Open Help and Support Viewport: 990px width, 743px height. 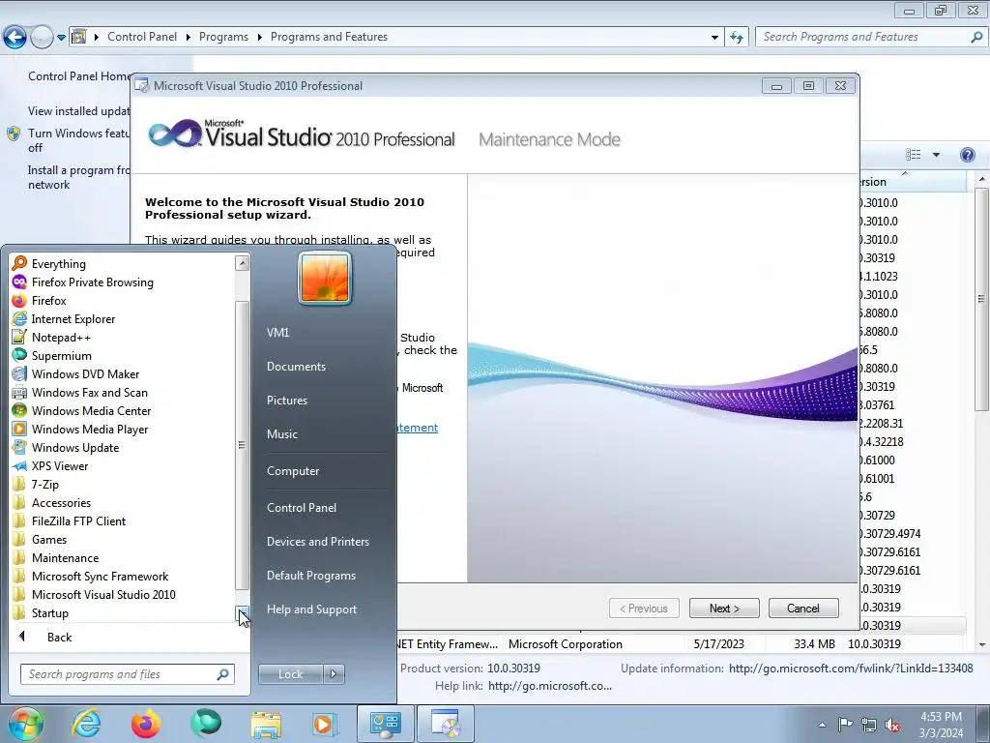point(312,609)
